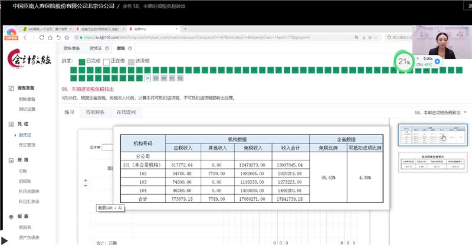Open 科目余额表 in the sidebar
This screenshot has height=245, width=472.
click(28, 191)
